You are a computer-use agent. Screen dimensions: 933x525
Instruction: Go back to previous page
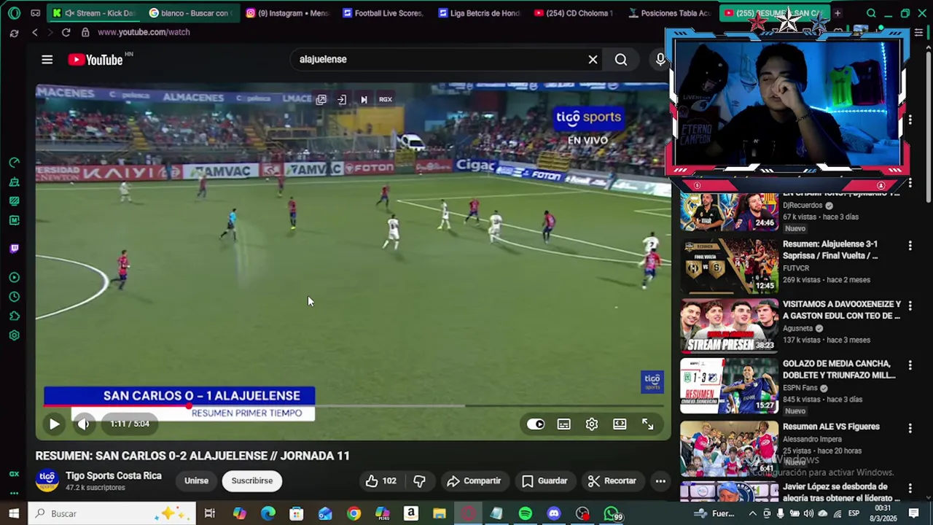click(35, 32)
